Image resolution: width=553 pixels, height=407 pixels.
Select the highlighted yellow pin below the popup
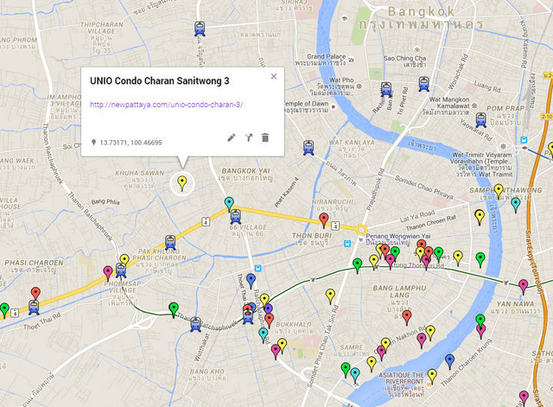[x=181, y=183]
